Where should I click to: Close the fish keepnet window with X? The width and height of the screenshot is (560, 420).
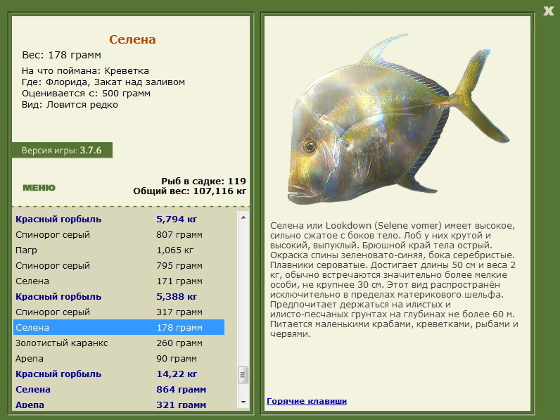(548, 11)
